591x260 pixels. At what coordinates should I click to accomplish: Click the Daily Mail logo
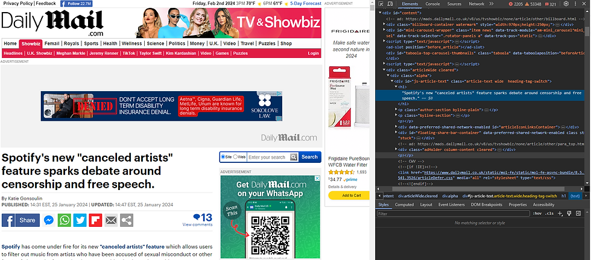(x=53, y=22)
